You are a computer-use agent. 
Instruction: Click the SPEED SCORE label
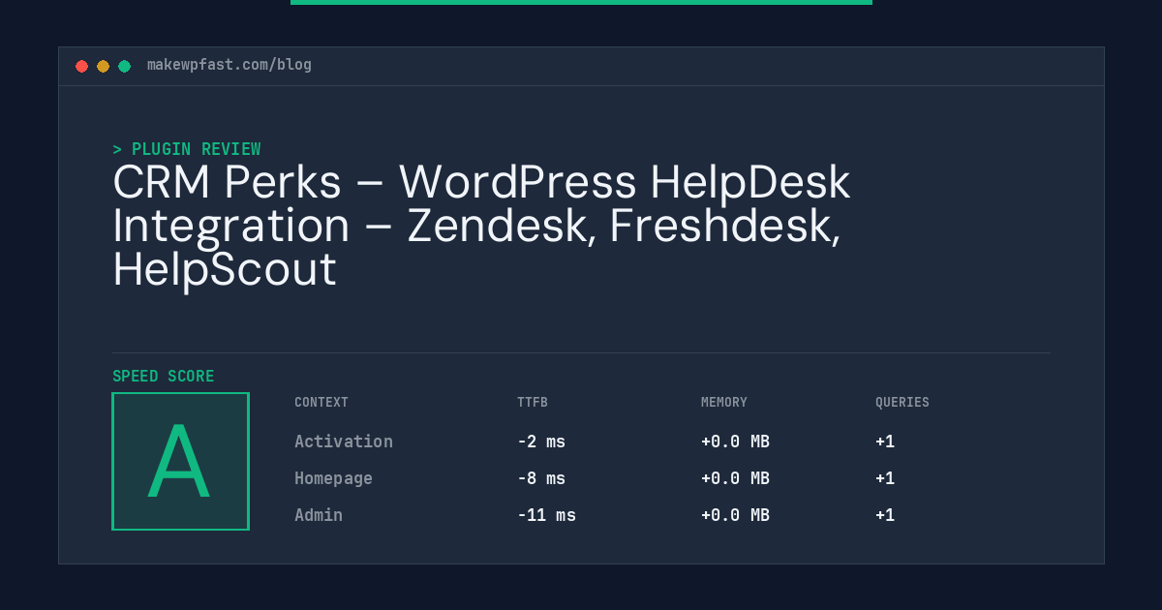164,376
